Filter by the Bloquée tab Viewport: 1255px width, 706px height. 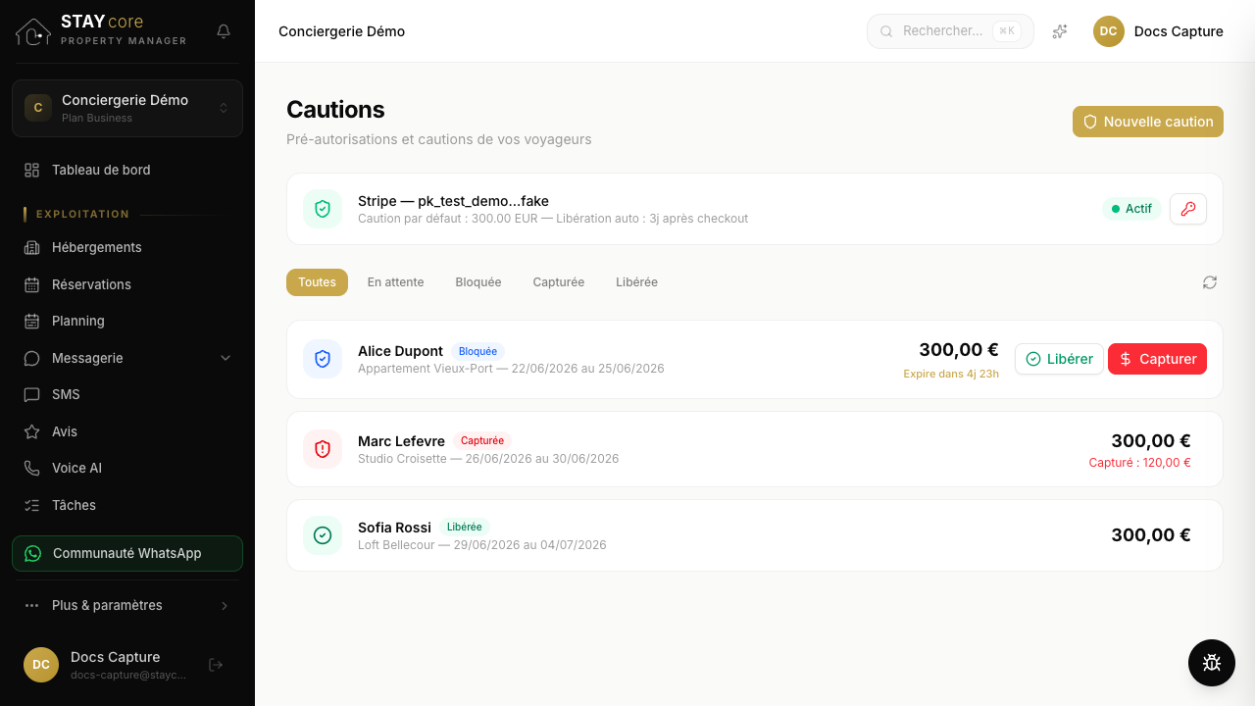point(478,282)
